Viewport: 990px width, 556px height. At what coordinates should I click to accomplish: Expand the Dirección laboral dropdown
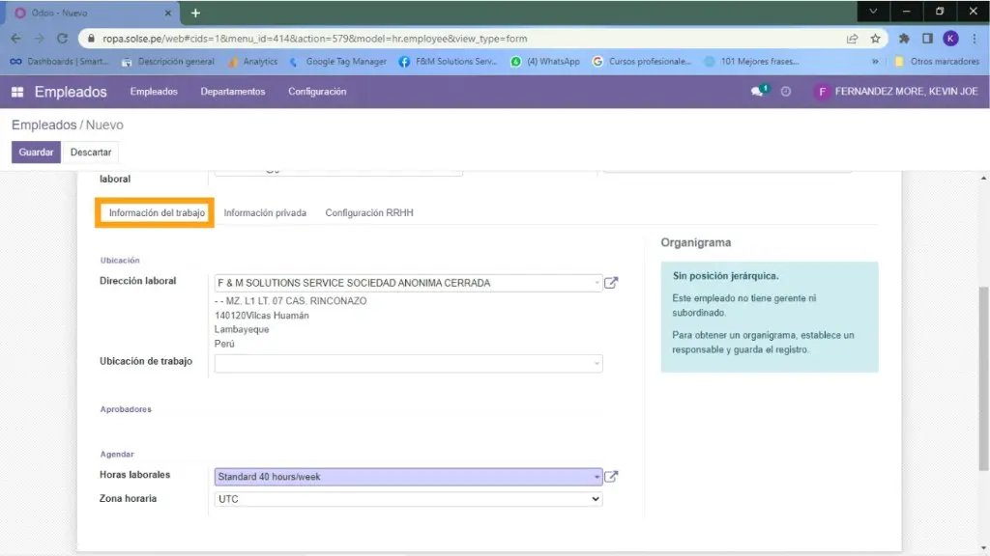(x=597, y=283)
